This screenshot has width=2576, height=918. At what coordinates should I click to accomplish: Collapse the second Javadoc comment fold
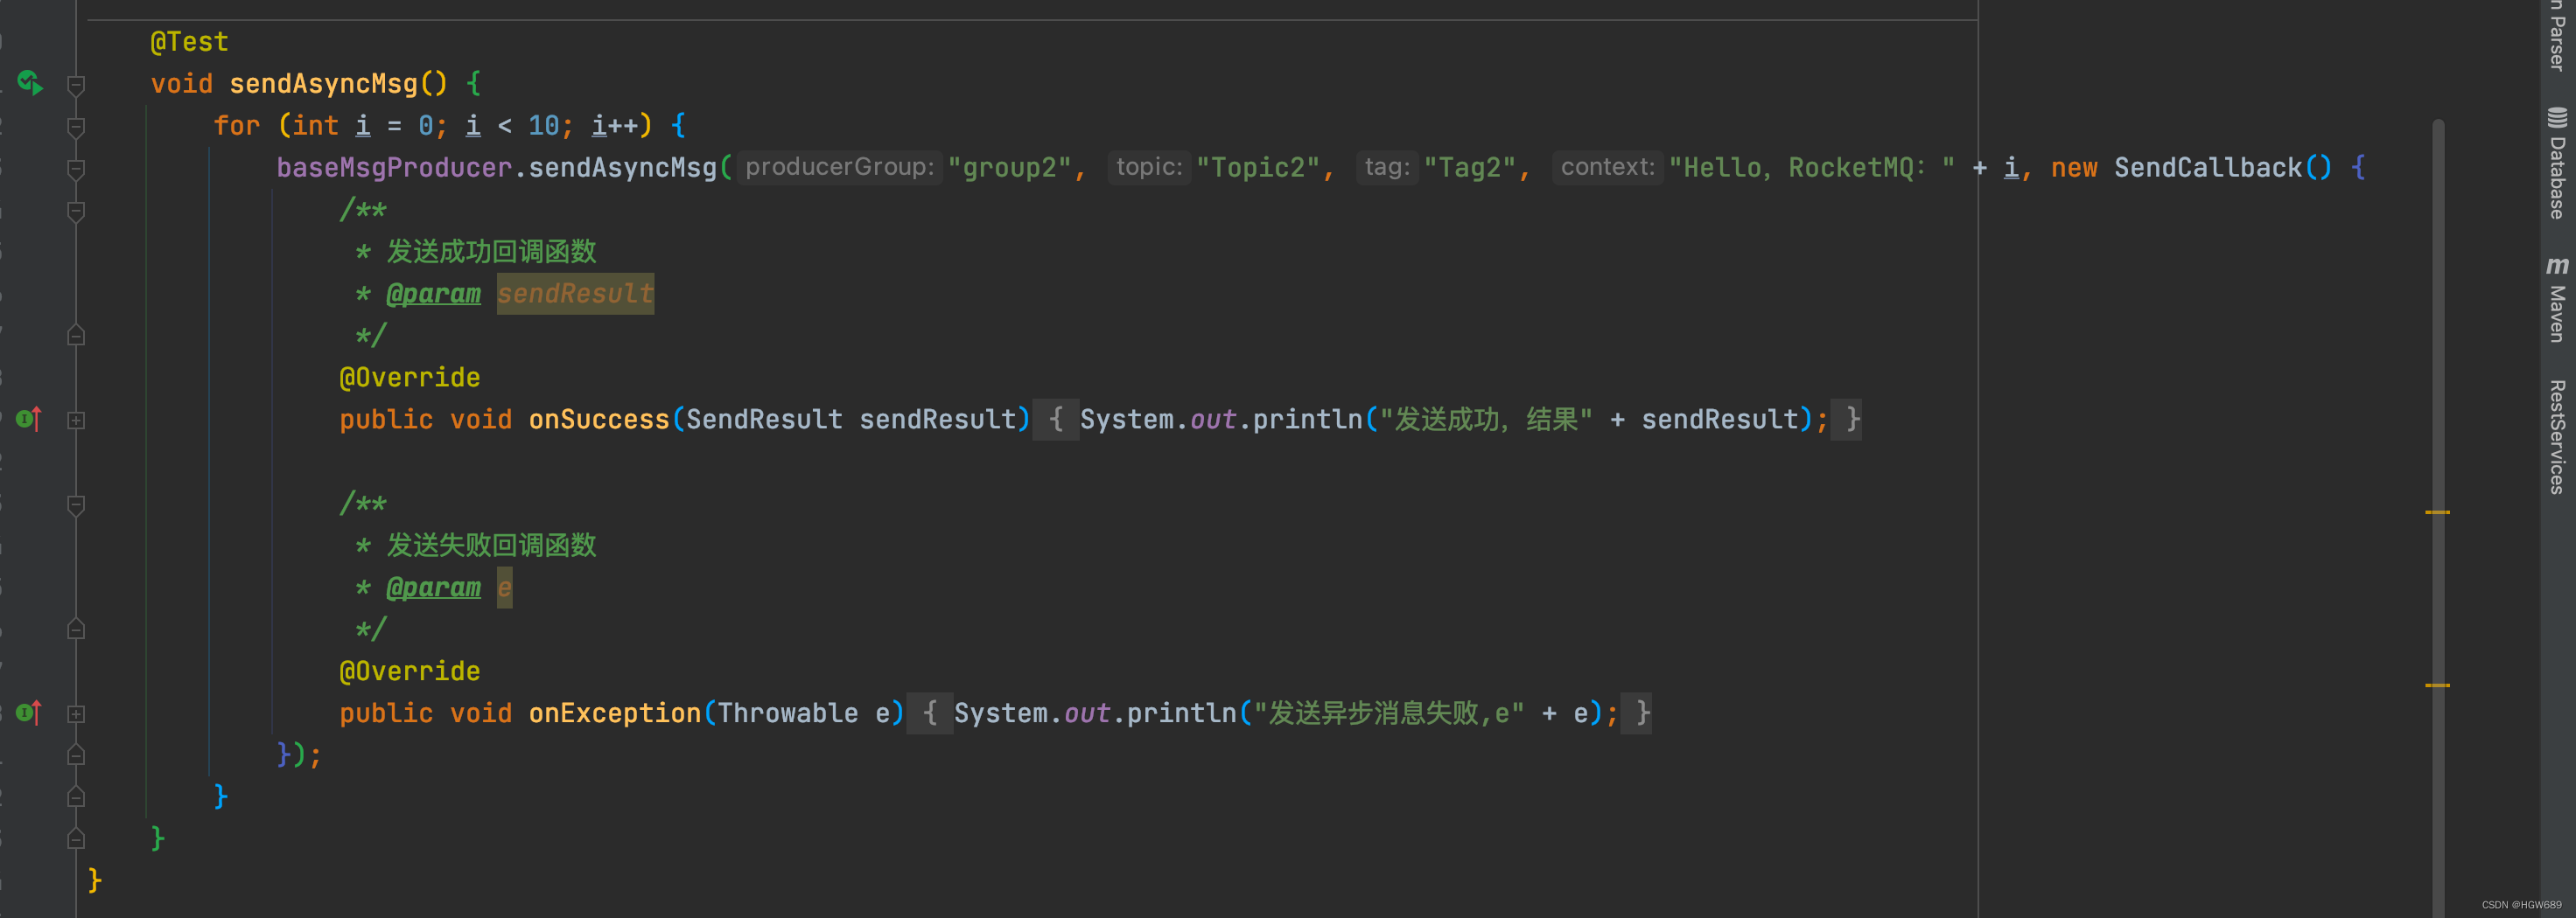76,504
